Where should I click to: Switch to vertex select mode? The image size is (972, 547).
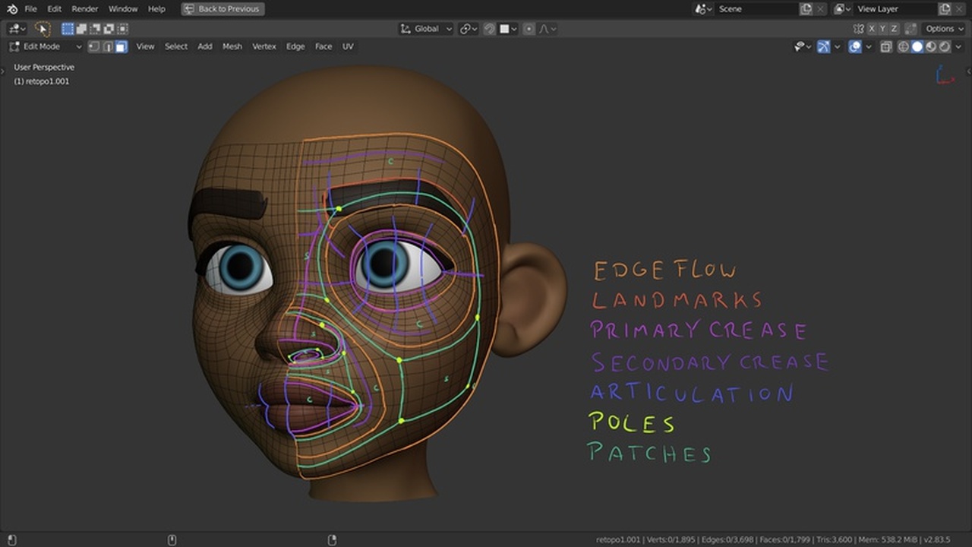[93, 46]
